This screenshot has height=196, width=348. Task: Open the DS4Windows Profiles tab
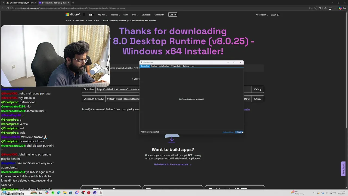click(x=154, y=66)
